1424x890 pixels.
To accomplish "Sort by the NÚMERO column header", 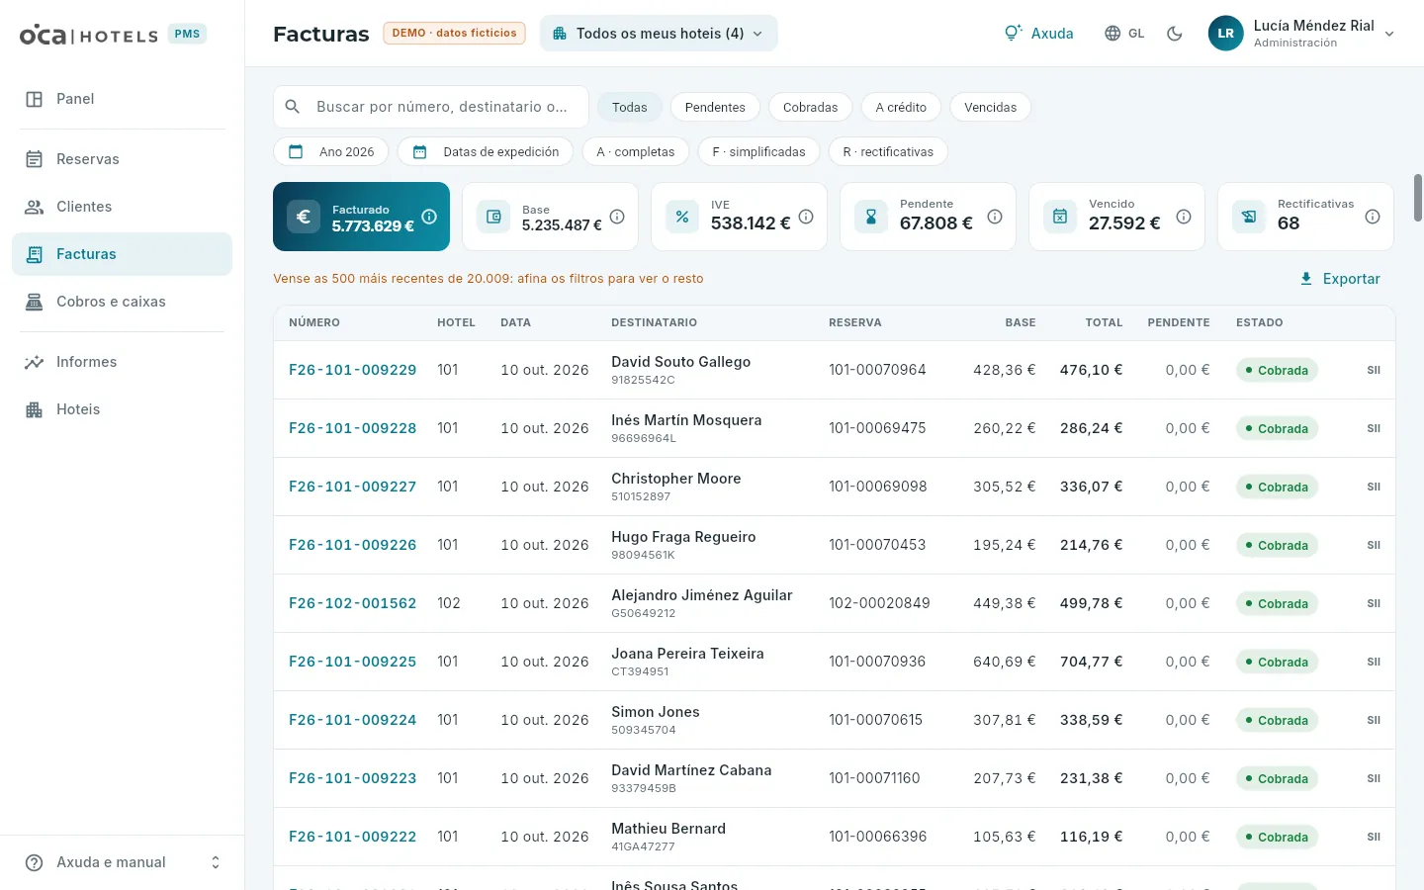I will (314, 322).
